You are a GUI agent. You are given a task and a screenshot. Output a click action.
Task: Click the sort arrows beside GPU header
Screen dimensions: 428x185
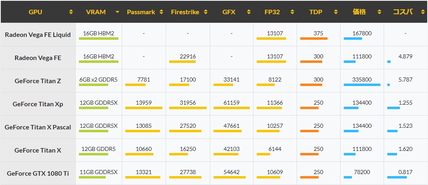[71, 12]
